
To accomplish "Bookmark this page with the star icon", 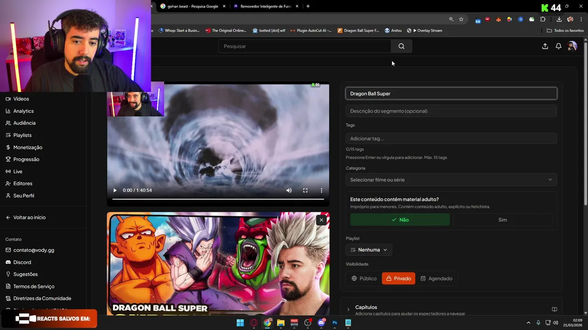I will (461, 19).
